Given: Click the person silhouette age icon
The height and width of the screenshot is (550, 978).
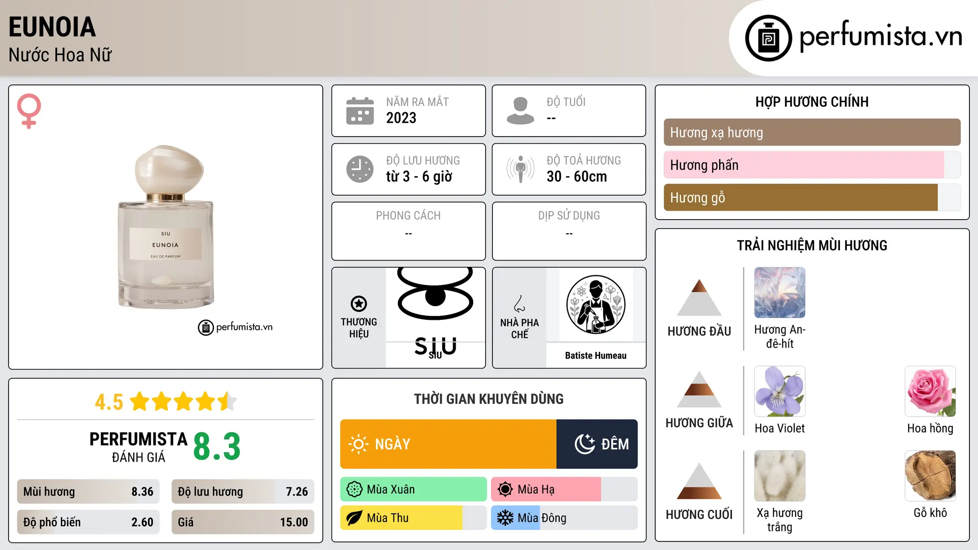Looking at the screenshot, I should pyautogui.click(x=520, y=111).
